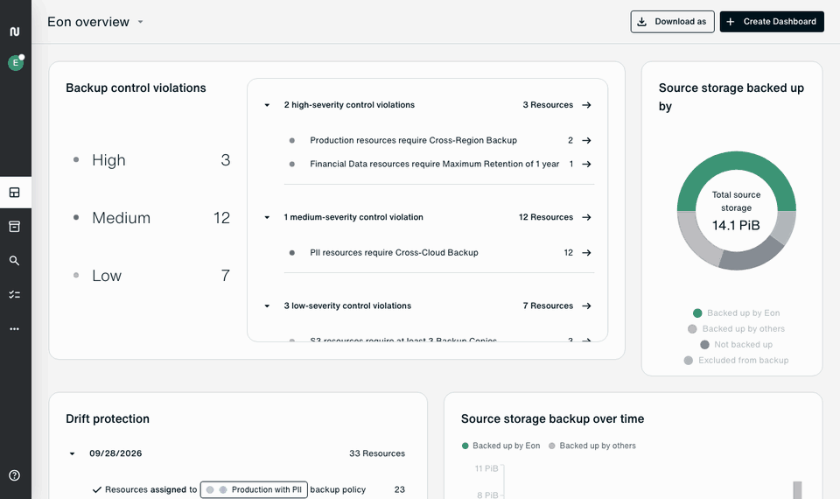Open the search magnifier sidebar icon
840x499 pixels.
(15, 261)
